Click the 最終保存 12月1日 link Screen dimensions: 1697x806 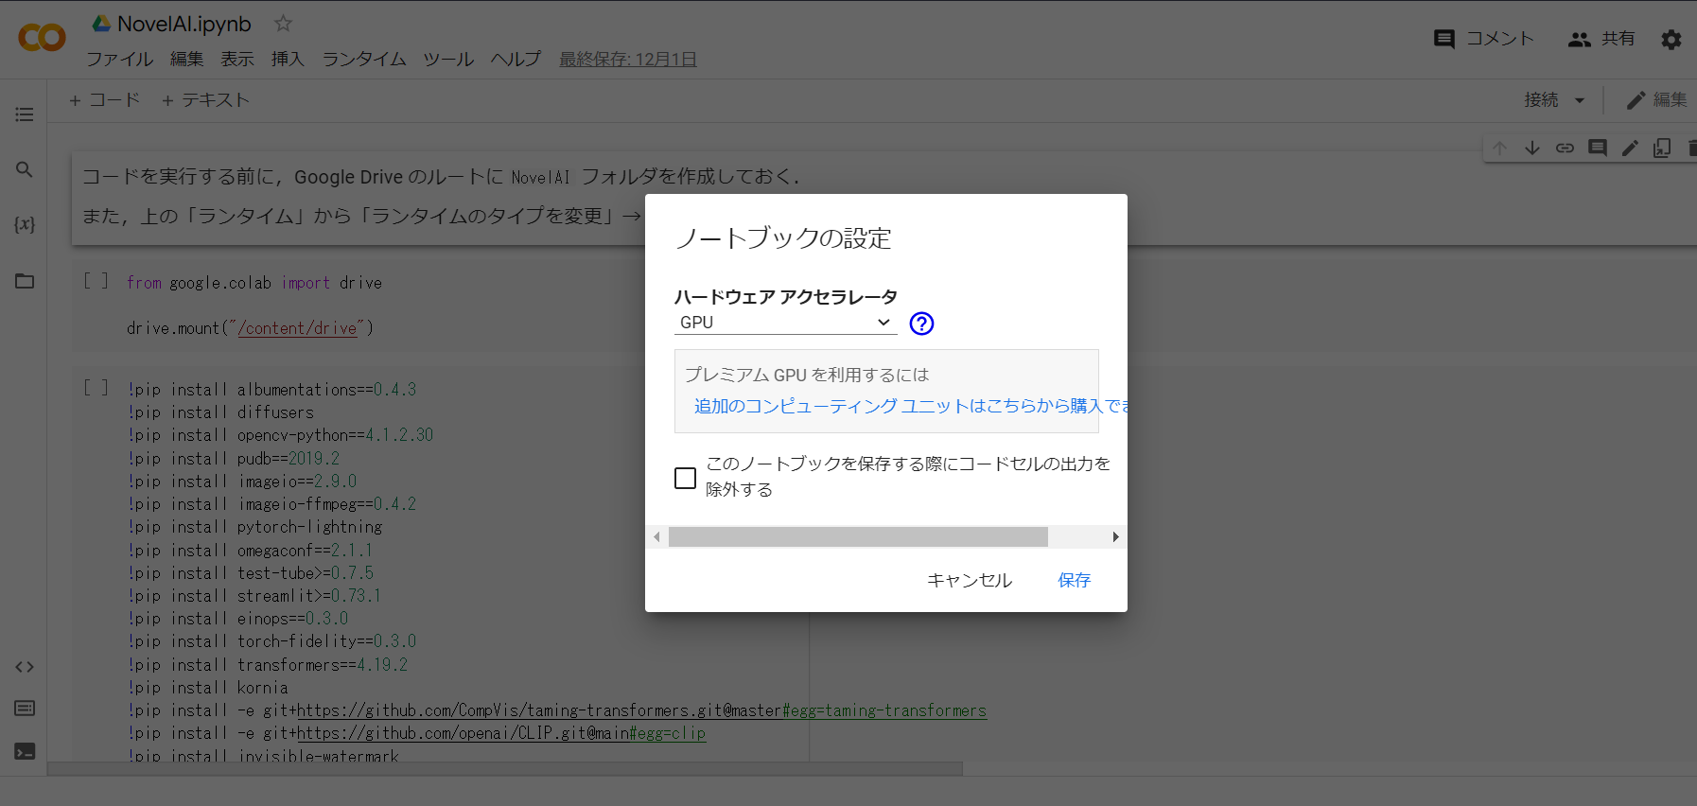[628, 59]
